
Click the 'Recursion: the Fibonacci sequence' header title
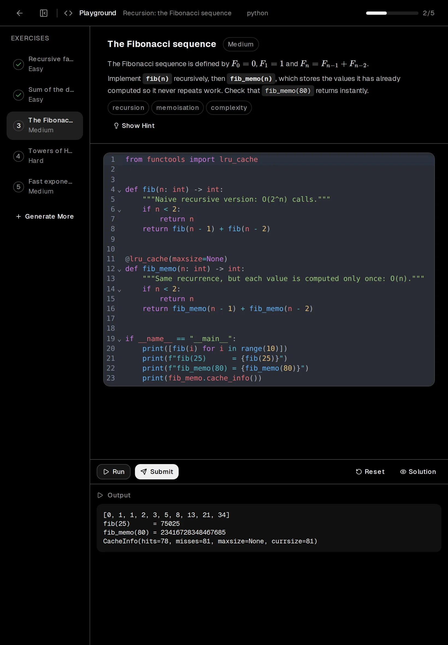(177, 13)
